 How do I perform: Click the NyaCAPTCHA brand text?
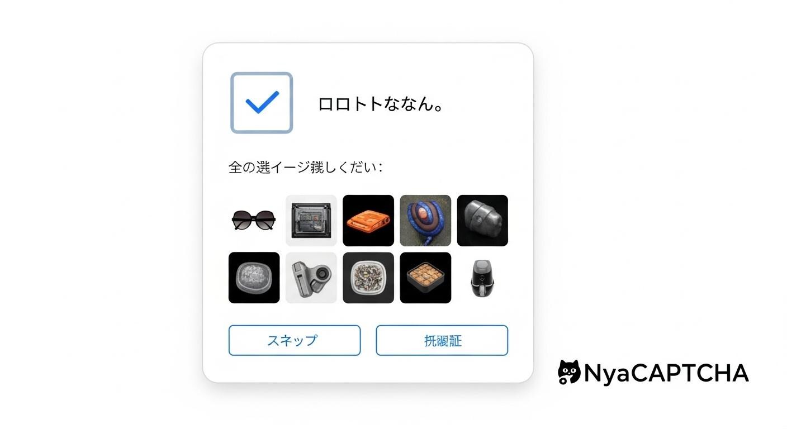[x=666, y=373]
